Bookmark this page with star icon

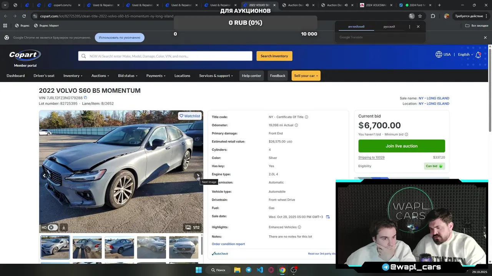coord(420,16)
